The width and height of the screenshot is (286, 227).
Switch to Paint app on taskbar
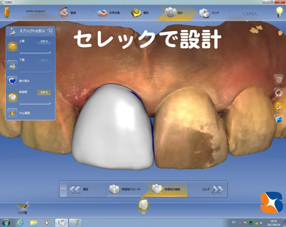click(x=75, y=223)
